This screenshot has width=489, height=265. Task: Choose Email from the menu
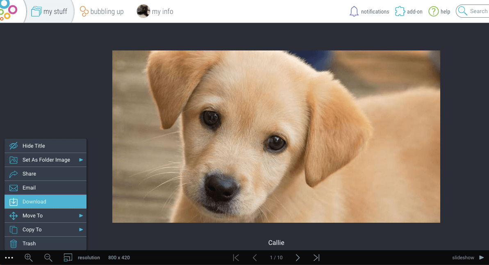coord(45,187)
